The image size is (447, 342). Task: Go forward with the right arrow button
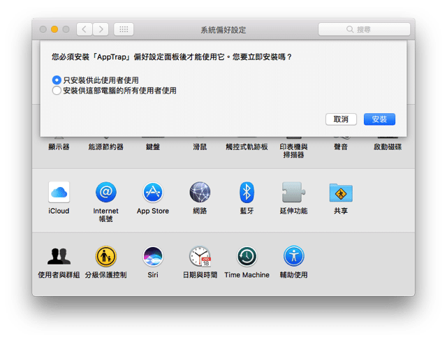click(101, 29)
